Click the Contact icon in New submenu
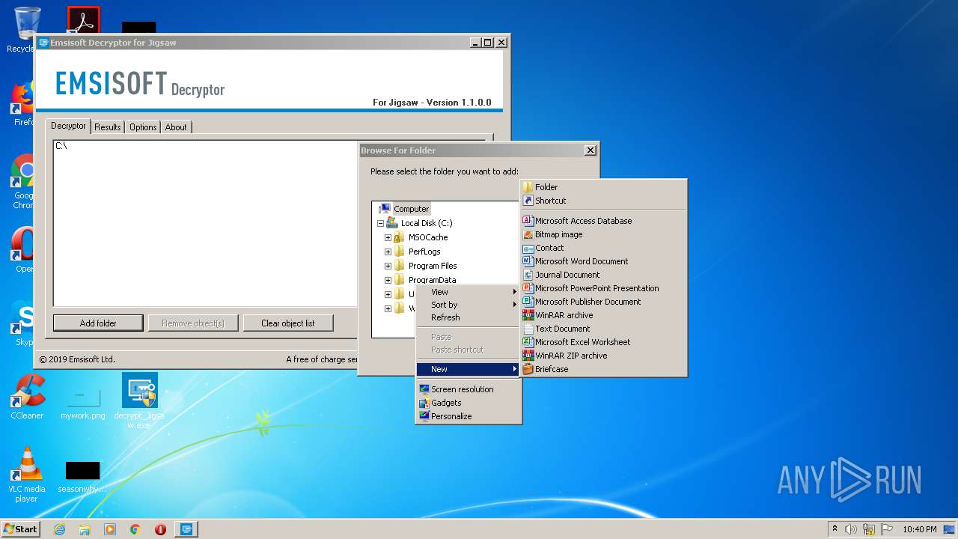Viewport: 958px width, 539px height. 528,248
